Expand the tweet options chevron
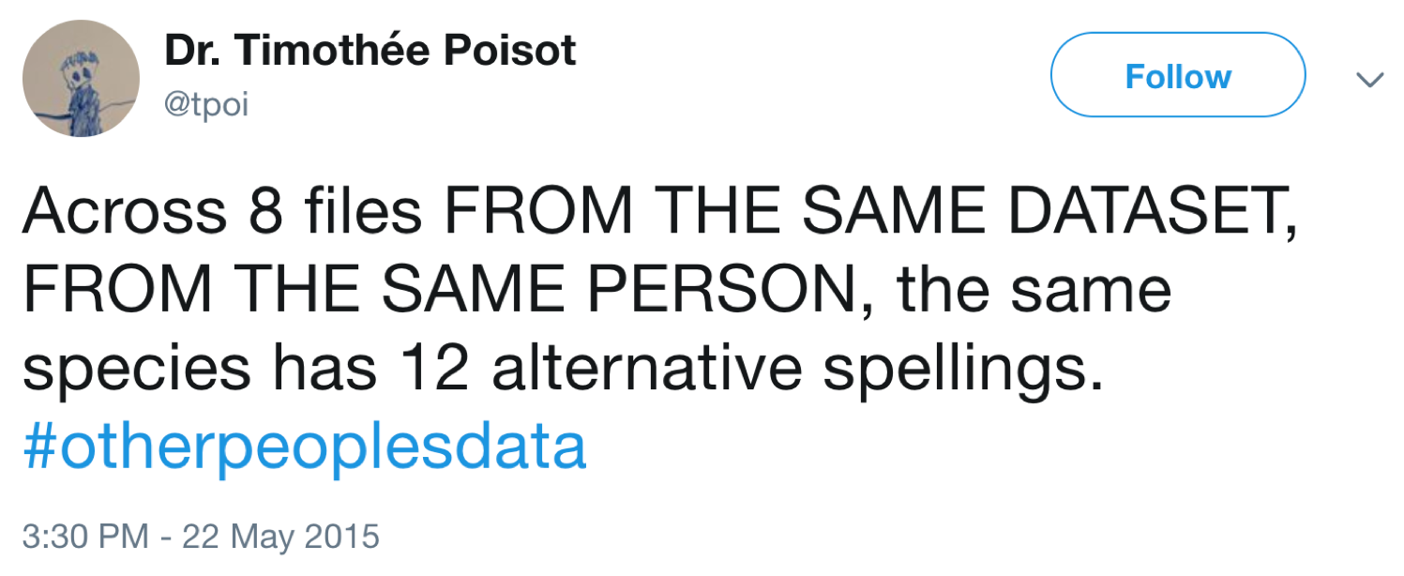The width and height of the screenshot is (1404, 576). coord(1370,79)
